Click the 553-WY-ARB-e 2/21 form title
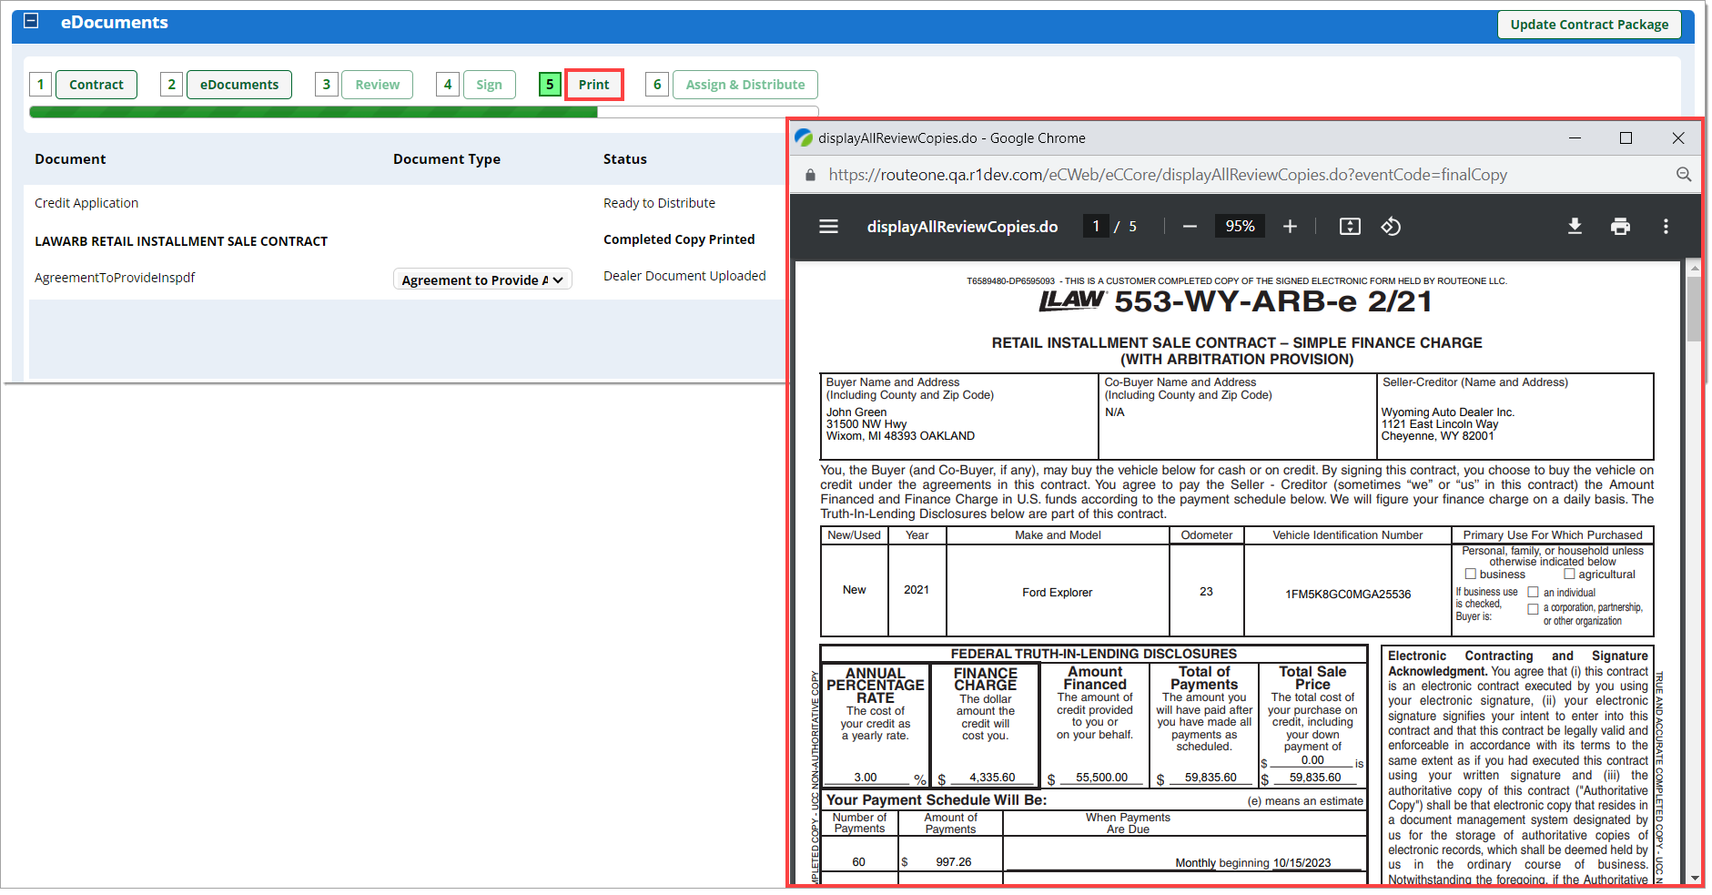The height and width of the screenshot is (895, 1712). [1272, 301]
